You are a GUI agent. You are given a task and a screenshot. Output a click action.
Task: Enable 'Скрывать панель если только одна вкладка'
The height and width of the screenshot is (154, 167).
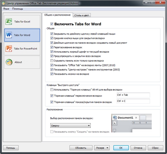52,60
